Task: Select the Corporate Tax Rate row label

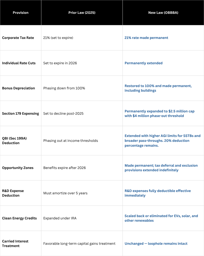Action: click(18, 38)
